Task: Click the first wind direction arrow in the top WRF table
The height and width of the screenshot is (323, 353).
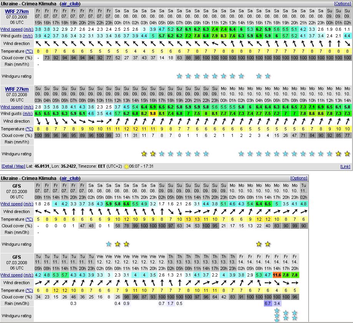Action: [x=38, y=44]
